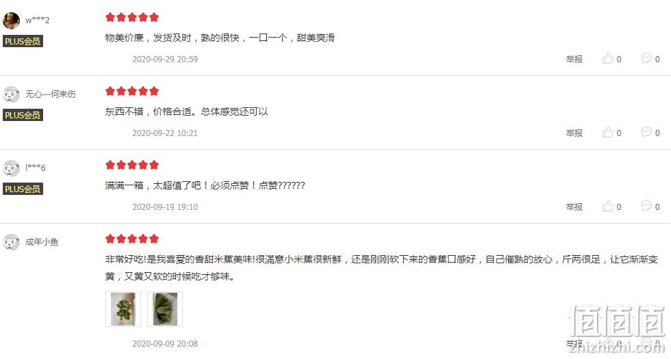
Task: Report the review dated 2020-09-19
Action: (x=574, y=207)
